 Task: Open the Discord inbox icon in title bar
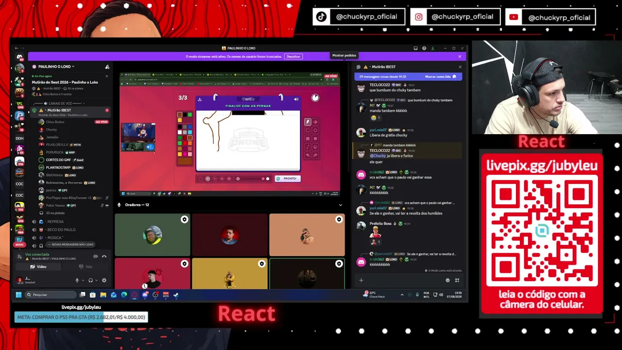pos(416,48)
